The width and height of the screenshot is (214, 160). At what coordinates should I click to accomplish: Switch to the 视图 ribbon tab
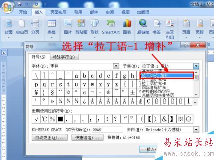point(125,12)
